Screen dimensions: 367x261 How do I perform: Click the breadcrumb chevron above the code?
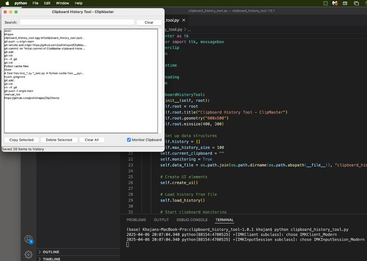point(184,29)
